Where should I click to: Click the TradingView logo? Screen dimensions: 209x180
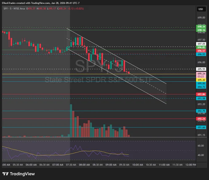point(18,174)
